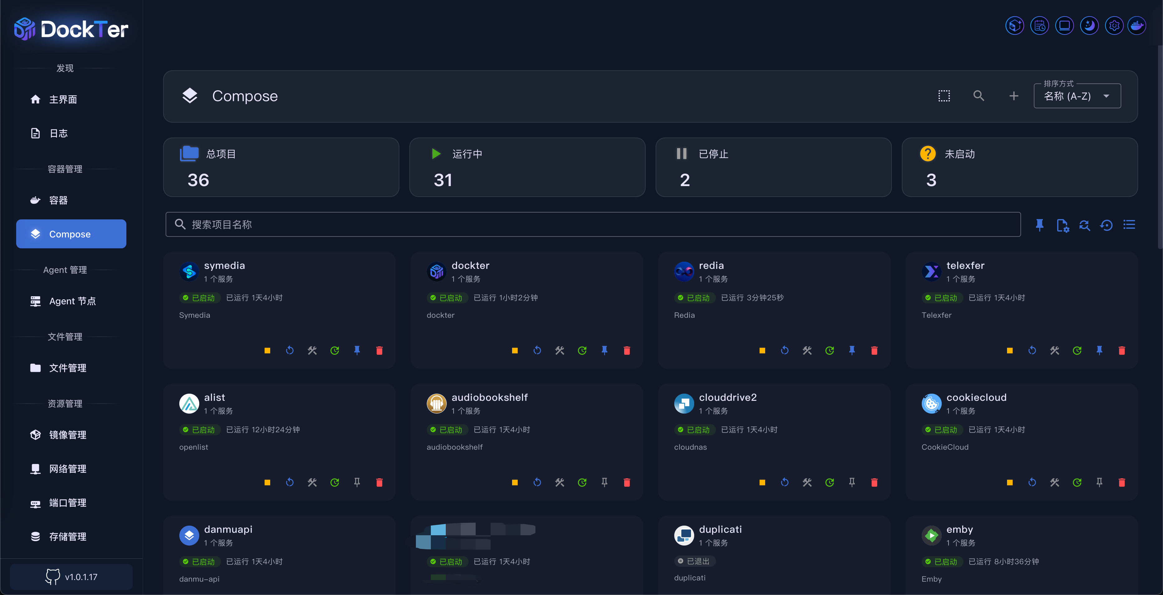
Task: Open the settings gear in the top bar
Action: (1114, 26)
